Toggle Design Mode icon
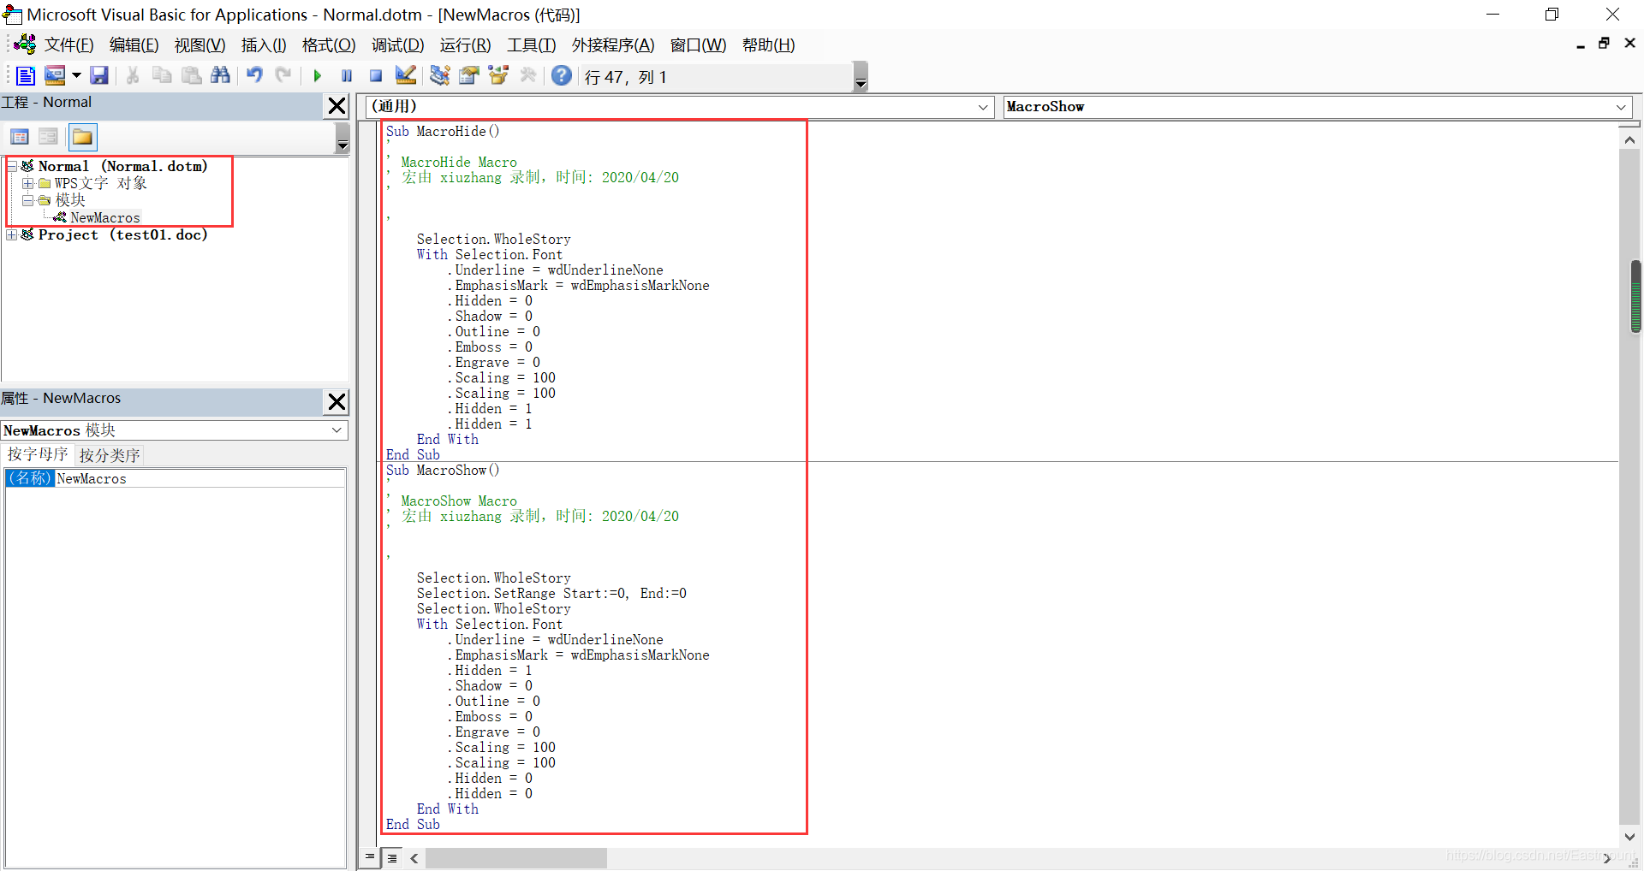 (x=406, y=76)
